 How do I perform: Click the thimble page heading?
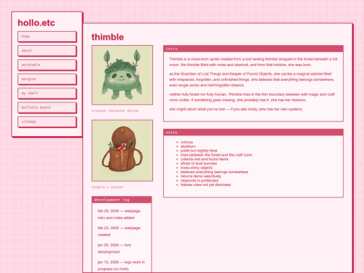[x=107, y=37]
